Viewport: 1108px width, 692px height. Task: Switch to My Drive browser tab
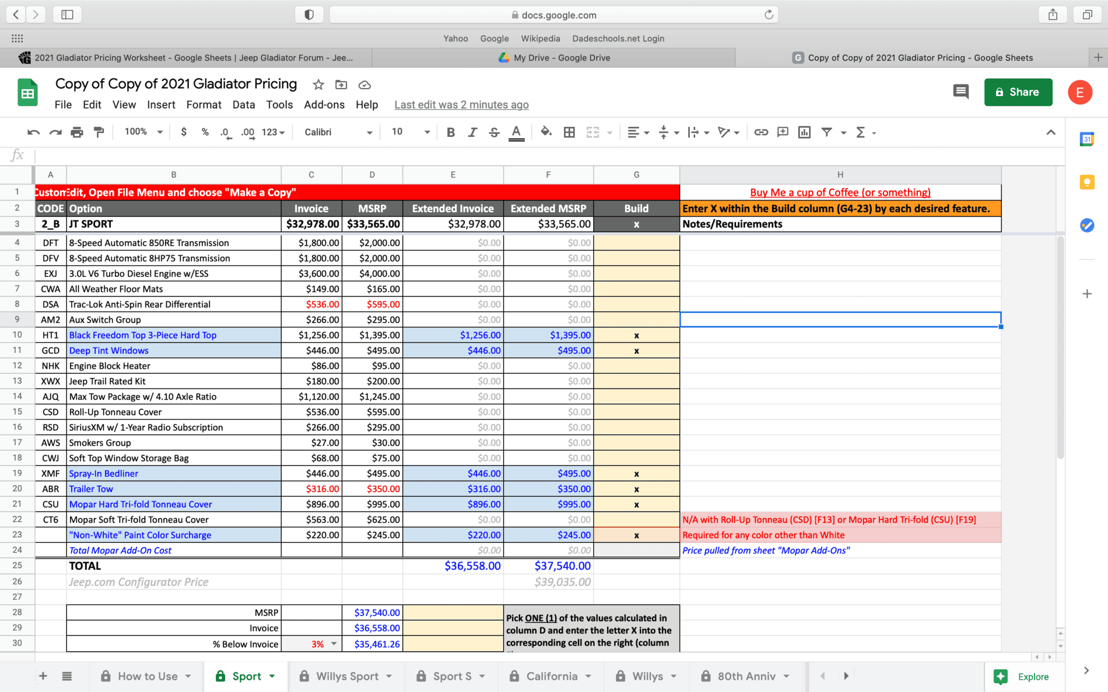554,58
